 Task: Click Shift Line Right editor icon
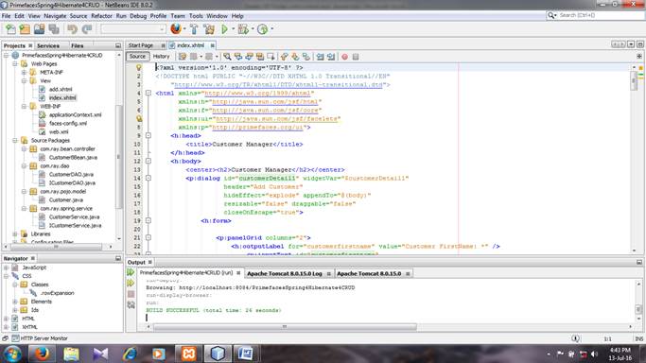[331, 57]
